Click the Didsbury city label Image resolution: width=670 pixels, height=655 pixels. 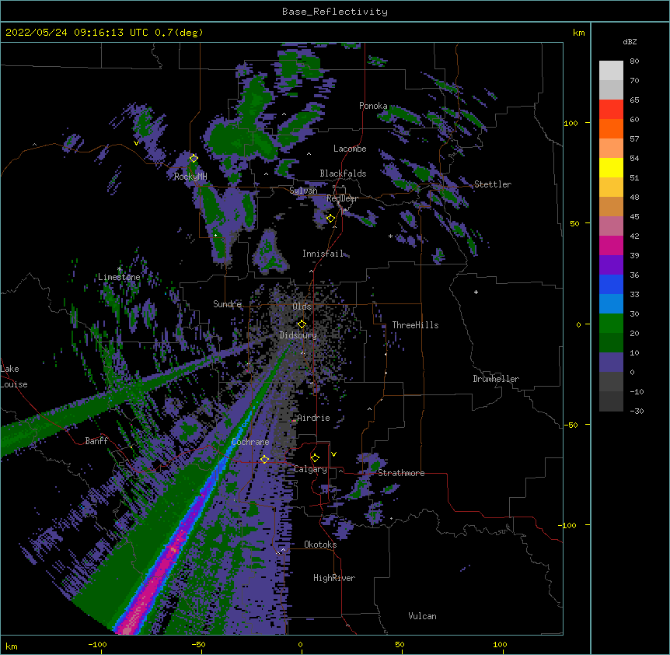click(x=298, y=335)
